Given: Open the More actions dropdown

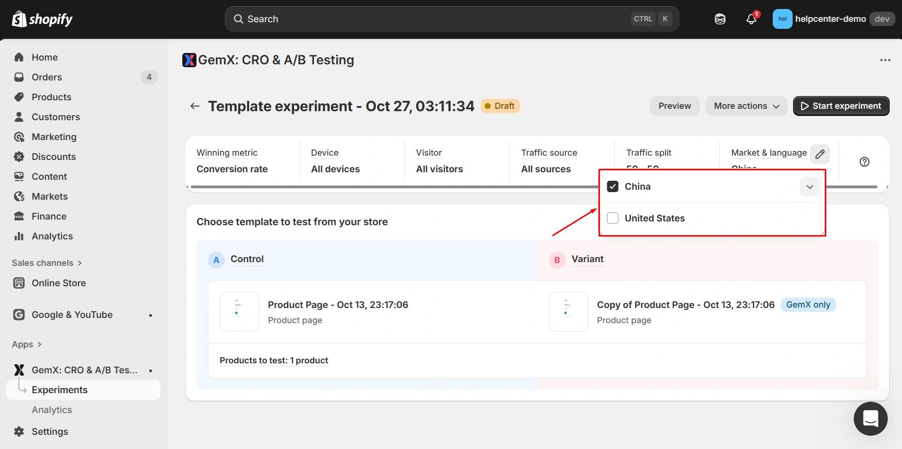Looking at the screenshot, I should tap(746, 106).
